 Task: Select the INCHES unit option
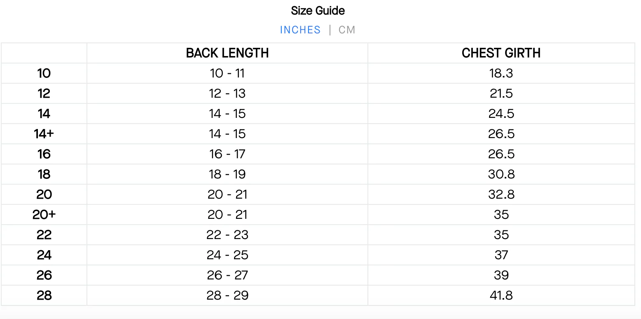(300, 29)
